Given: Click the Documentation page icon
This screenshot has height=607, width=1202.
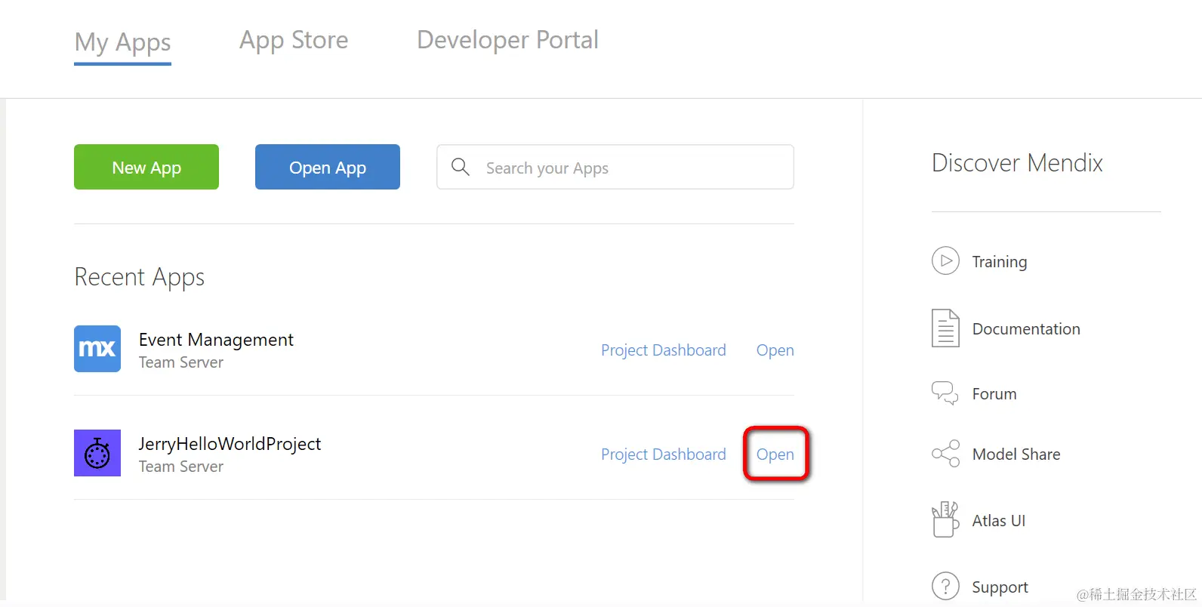Looking at the screenshot, I should [945, 328].
